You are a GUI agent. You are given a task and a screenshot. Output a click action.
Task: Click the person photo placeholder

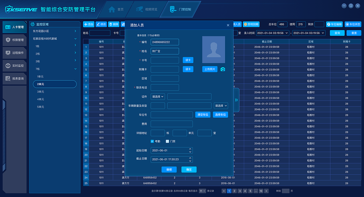[x=214, y=49]
